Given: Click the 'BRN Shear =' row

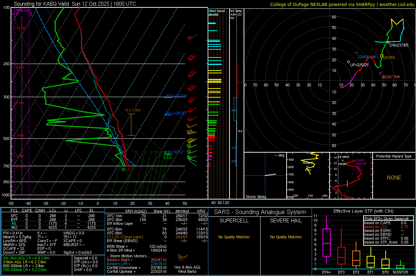Looking at the screenshot, I should (x=137, y=246).
